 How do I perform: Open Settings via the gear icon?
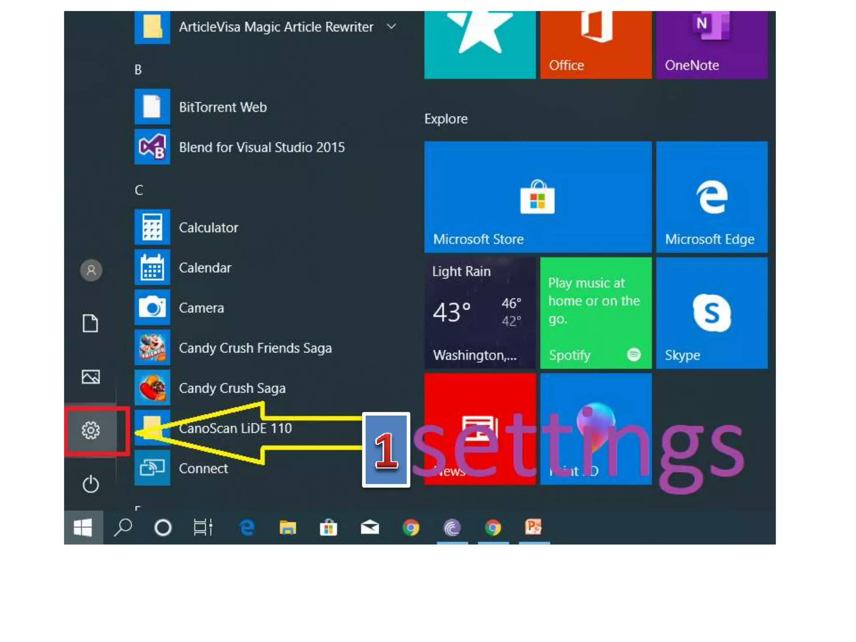(x=91, y=430)
